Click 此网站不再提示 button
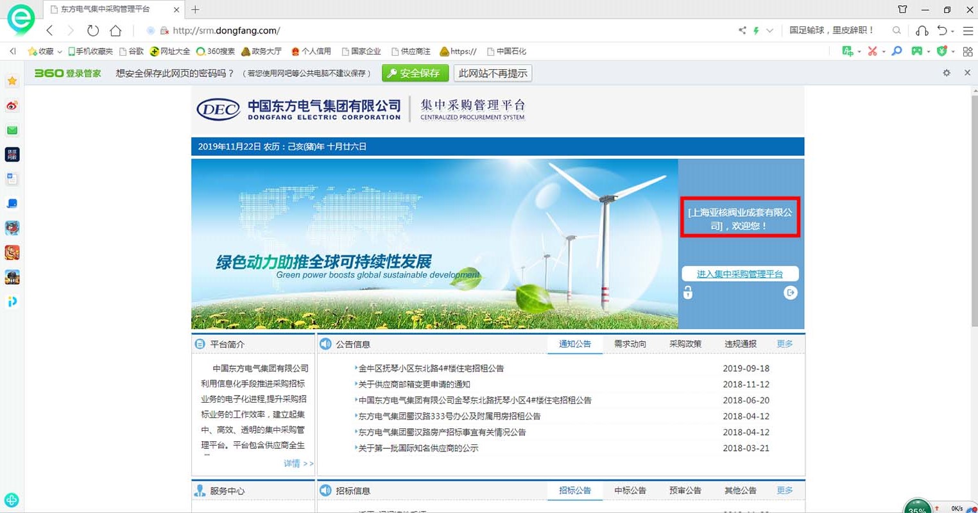 pos(493,73)
